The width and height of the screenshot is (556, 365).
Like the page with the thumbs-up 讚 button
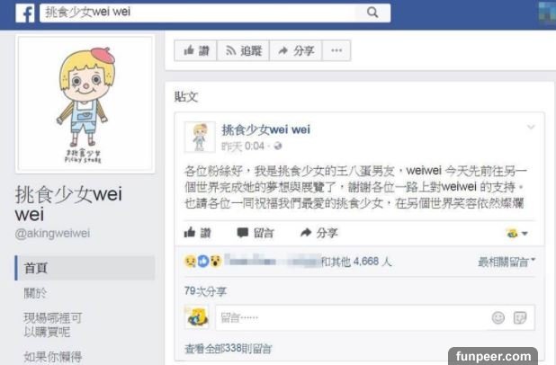pyautogui.click(x=196, y=50)
